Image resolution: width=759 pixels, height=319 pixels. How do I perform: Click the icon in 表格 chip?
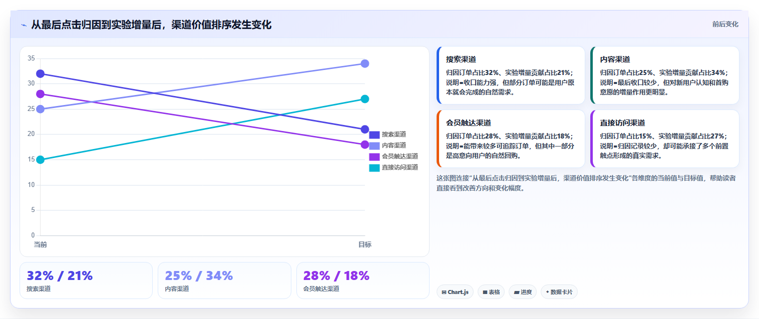[485, 292]
